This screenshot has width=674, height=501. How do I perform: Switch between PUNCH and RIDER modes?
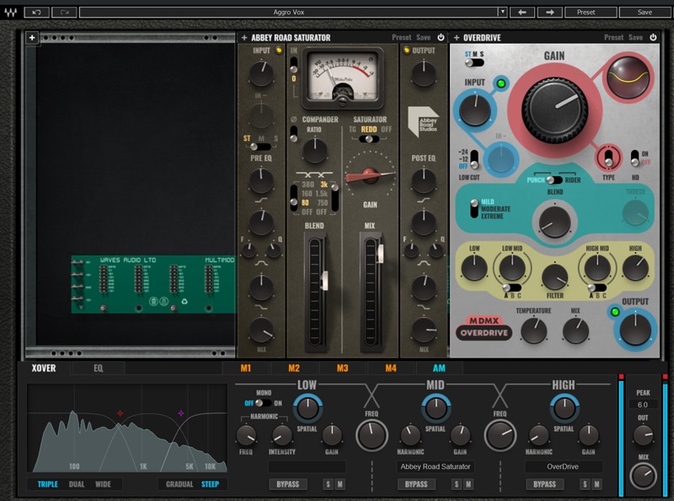tap(554, 180)
